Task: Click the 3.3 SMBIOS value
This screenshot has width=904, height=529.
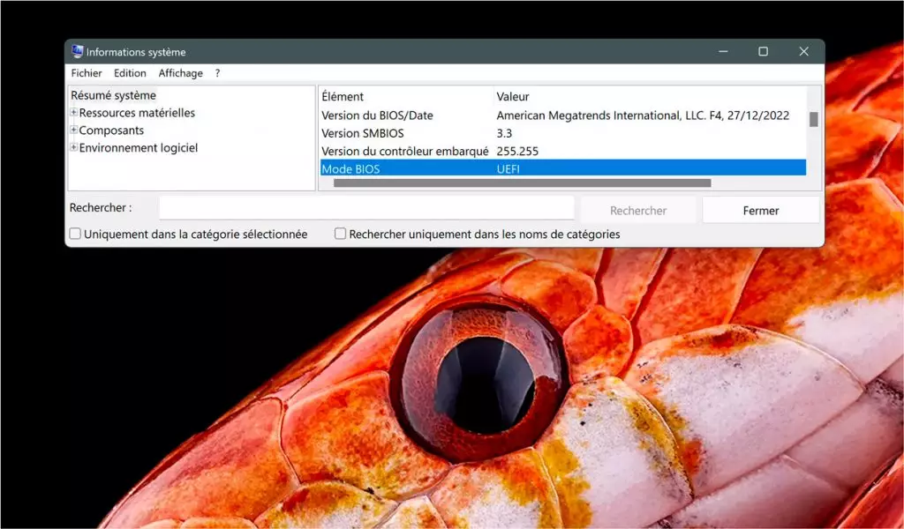Action: 504,133
